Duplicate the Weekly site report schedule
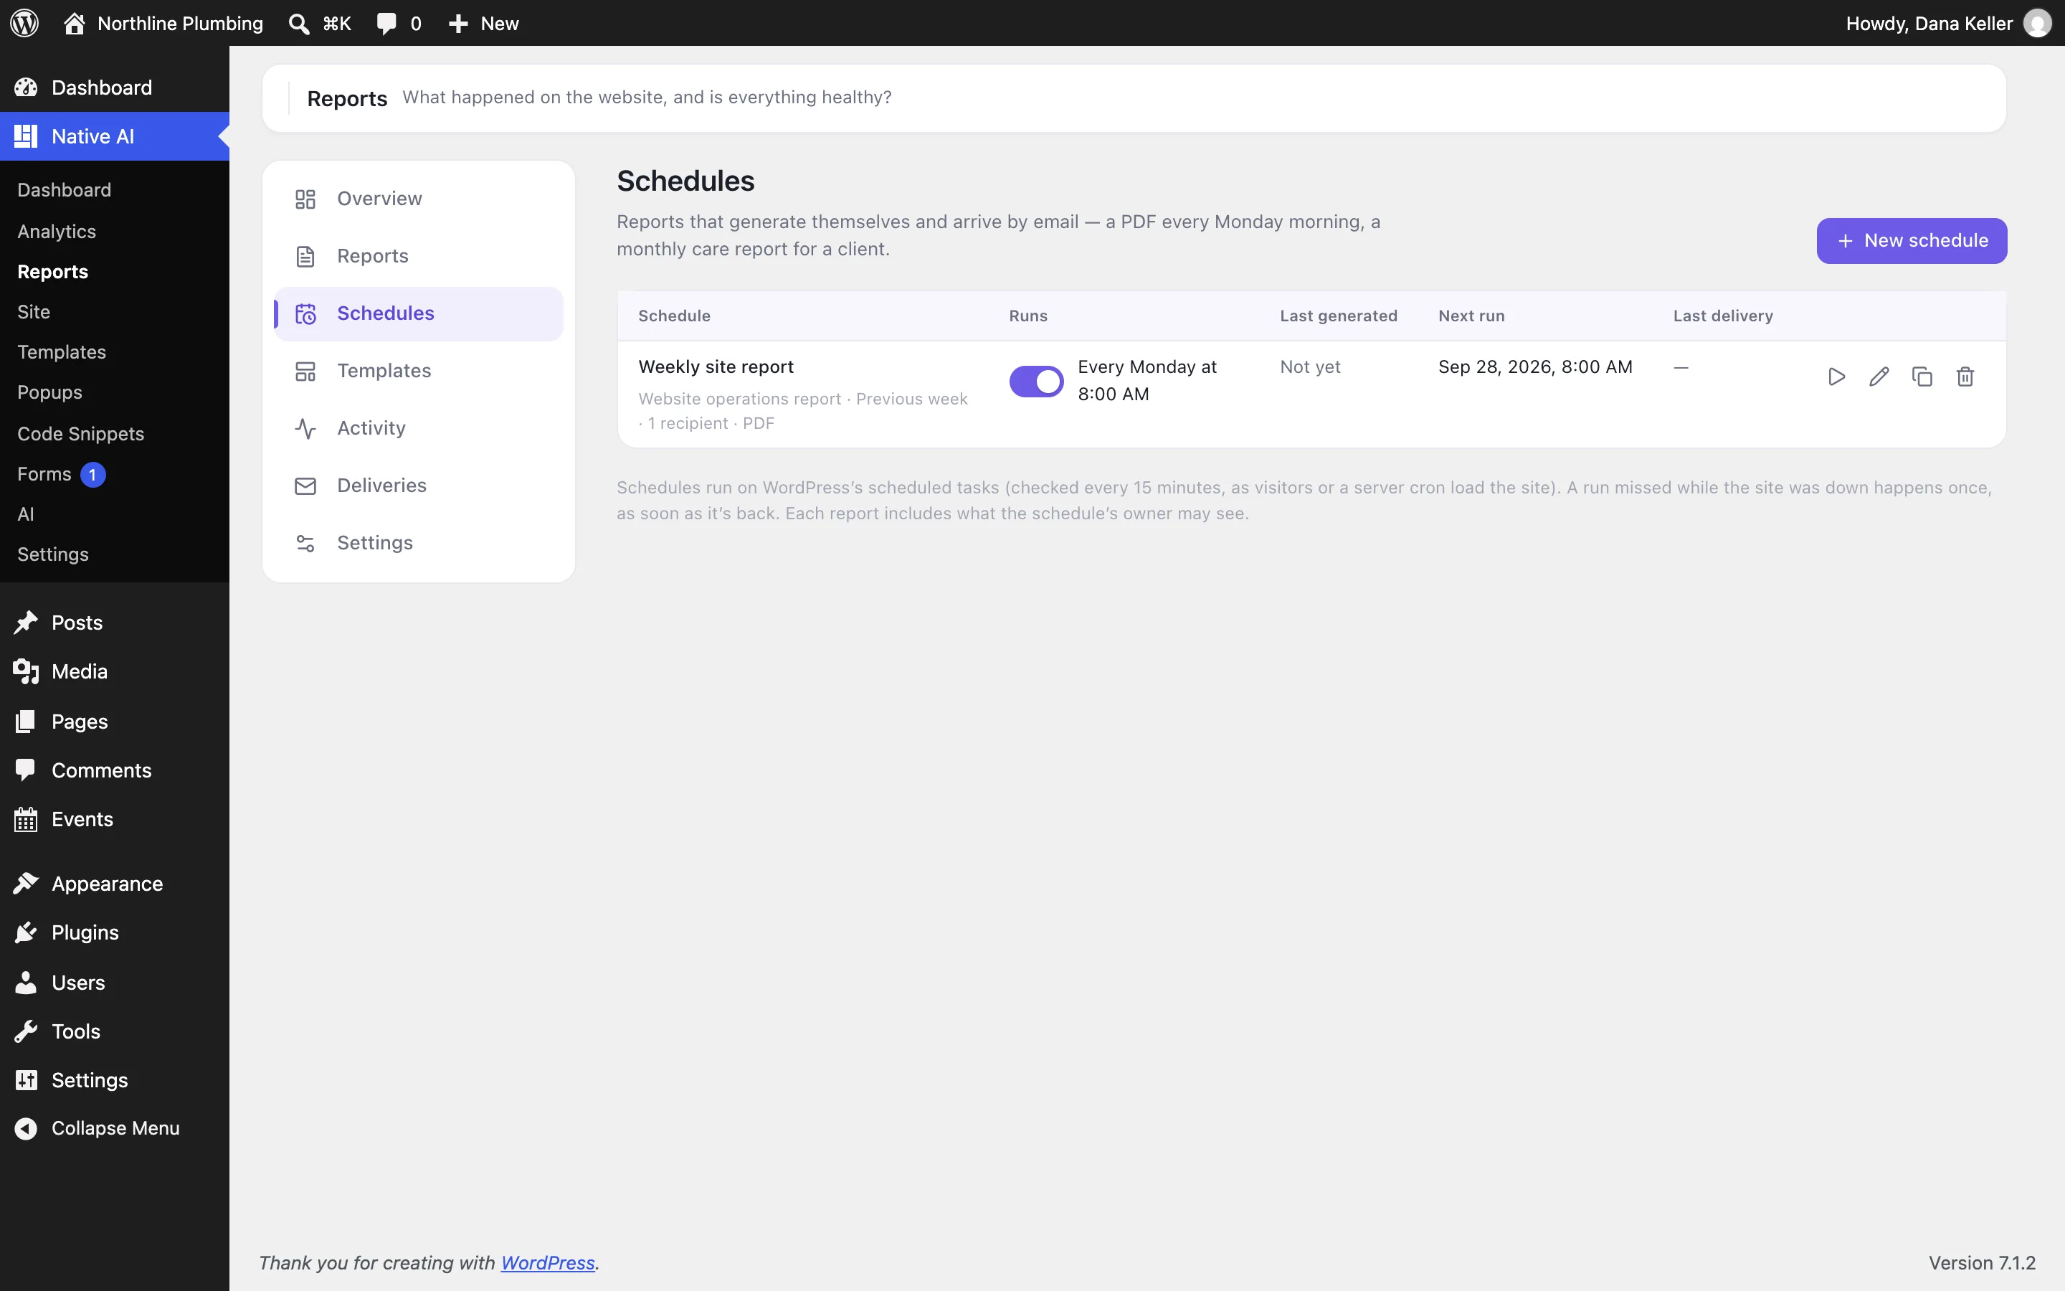Image resolution: width=2065 pixels, height=1291 pixels. [1922, 377]
